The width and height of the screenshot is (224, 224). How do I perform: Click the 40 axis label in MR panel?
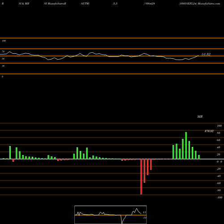point(219,147)
